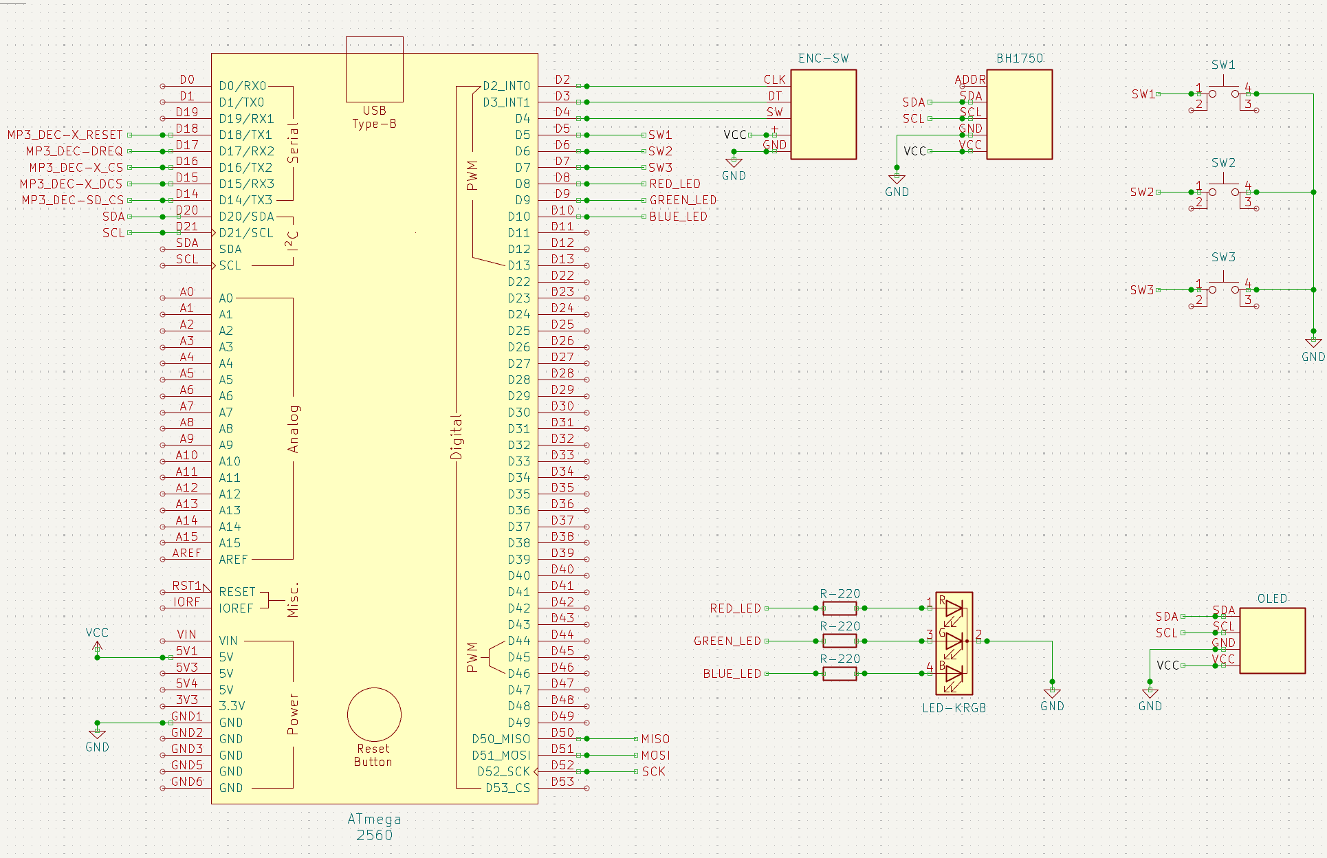Click the GND6 pin label on the ATmega
This screenshot has height=858, width=1327.
tap(187, 782)
